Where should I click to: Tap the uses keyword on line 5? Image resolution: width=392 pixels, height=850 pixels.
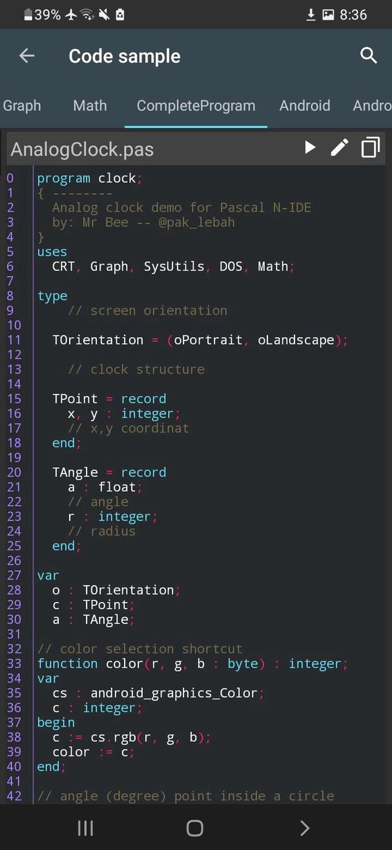(52, 251)
